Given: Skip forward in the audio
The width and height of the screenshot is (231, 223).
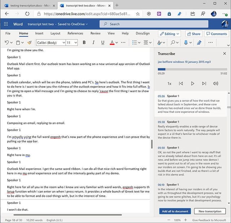Looking at the screenshot, I should pyautogui.click(x=204, y=83).
